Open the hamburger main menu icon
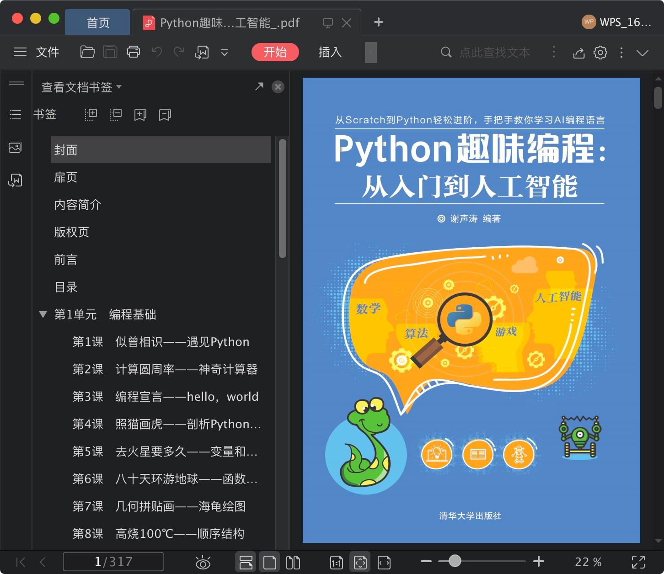This screenshot has width=664, height=574. (20, 52)
